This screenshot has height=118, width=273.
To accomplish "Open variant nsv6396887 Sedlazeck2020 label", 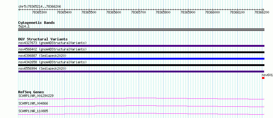I will pos(42,56).
